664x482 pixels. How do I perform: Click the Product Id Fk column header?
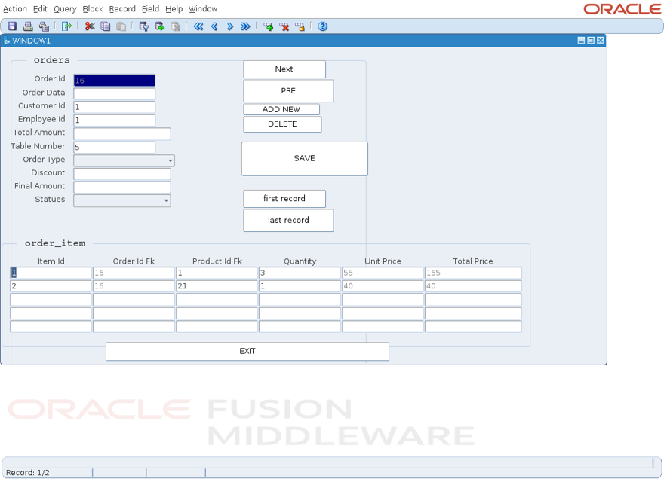point(217,261)
